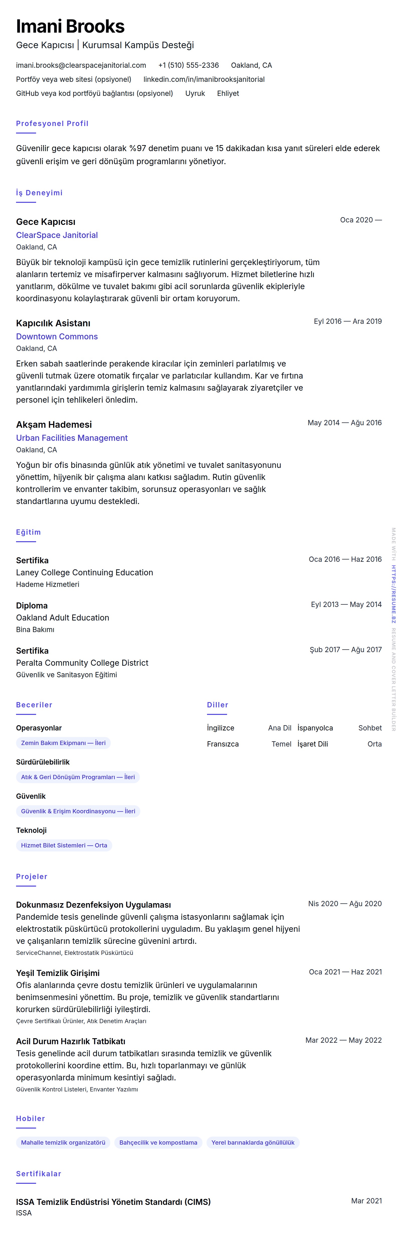Image resolution: width=398 pixels, height=1234 pixels.
Task: Click the Bahçecilik ve kompostlama hobby chip
Action: pos(158,1142)
